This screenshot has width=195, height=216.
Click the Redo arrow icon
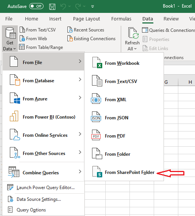[78, 6]
